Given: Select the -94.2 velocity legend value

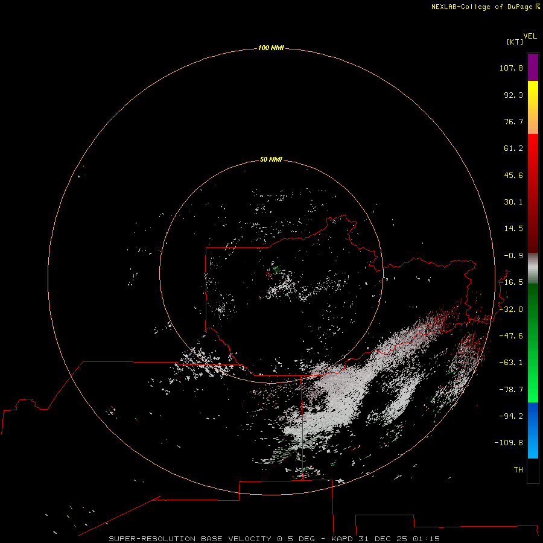Looking at the screenshot, I should pyautogui.click(x=511, y=416).
